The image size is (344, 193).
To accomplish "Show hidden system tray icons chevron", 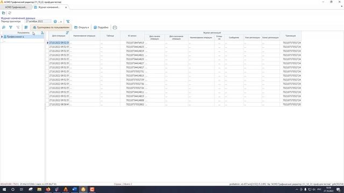I will point(297,189).
